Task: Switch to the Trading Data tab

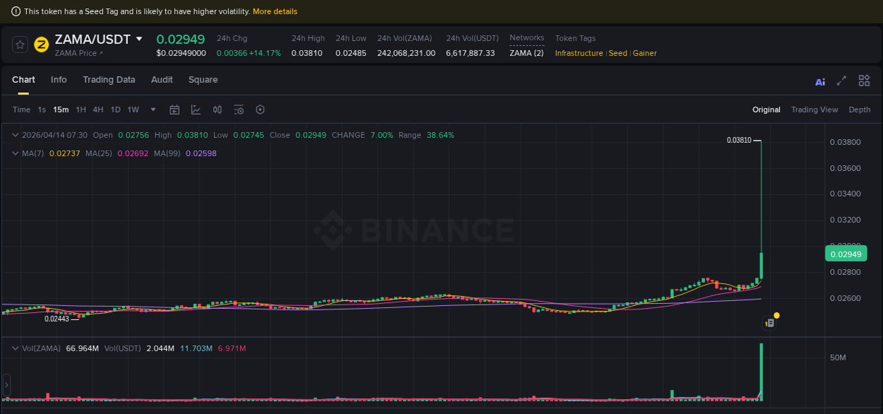Action: (109, 80)
